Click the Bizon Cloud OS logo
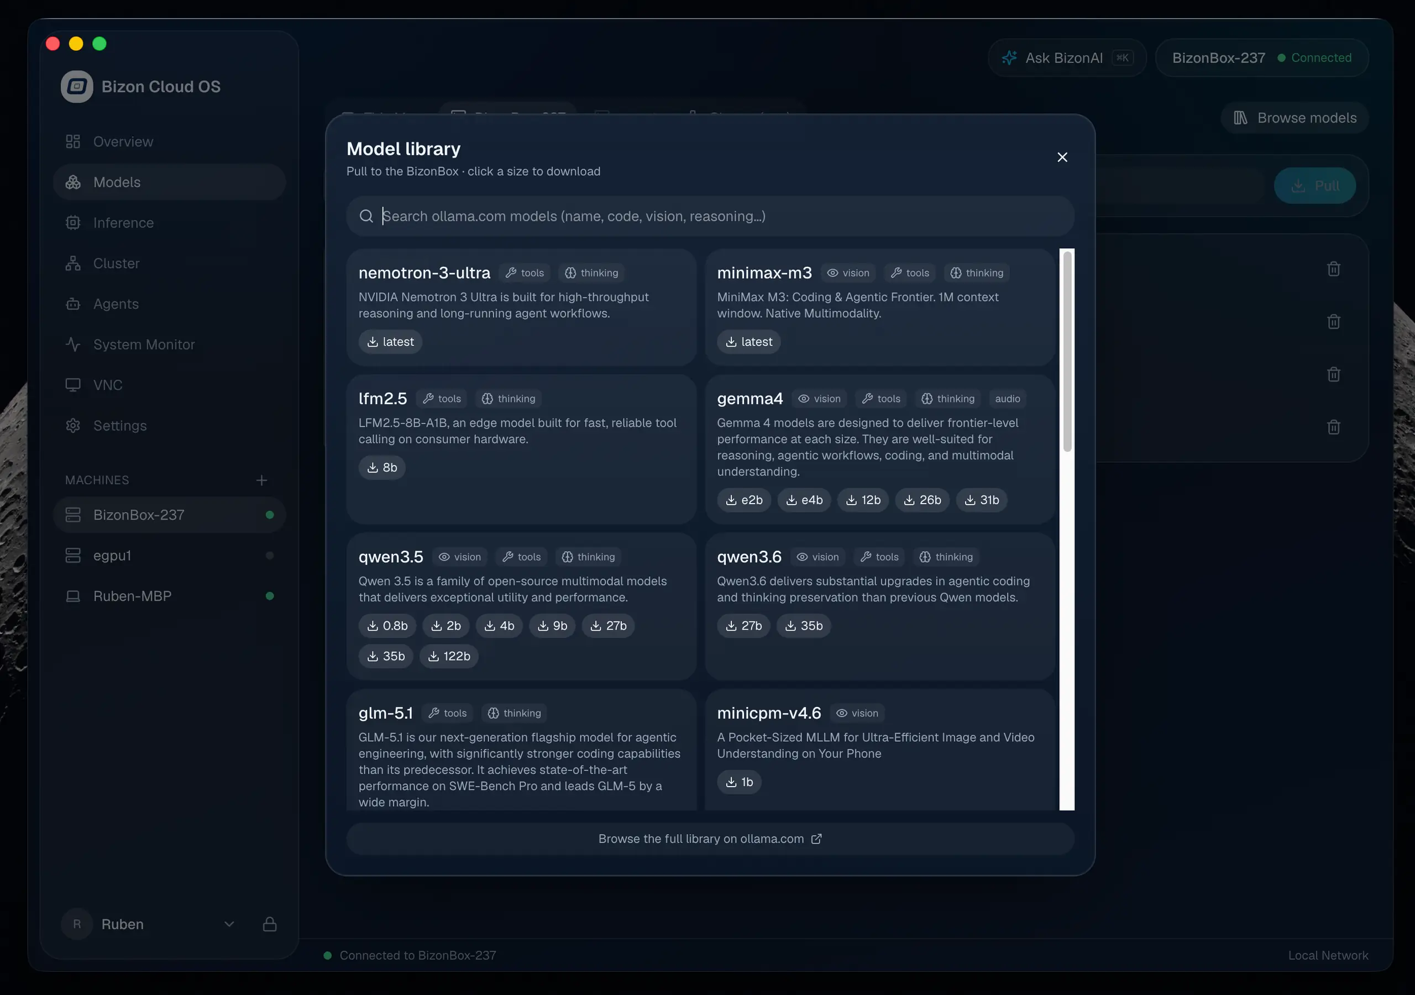The width and height of the screenshot is (1415, 995). (x=76, y=86)
